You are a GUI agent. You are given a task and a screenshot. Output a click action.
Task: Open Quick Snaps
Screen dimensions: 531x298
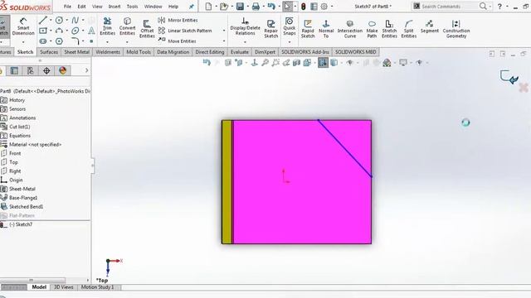pyautogui.click(x=290, y=26)
